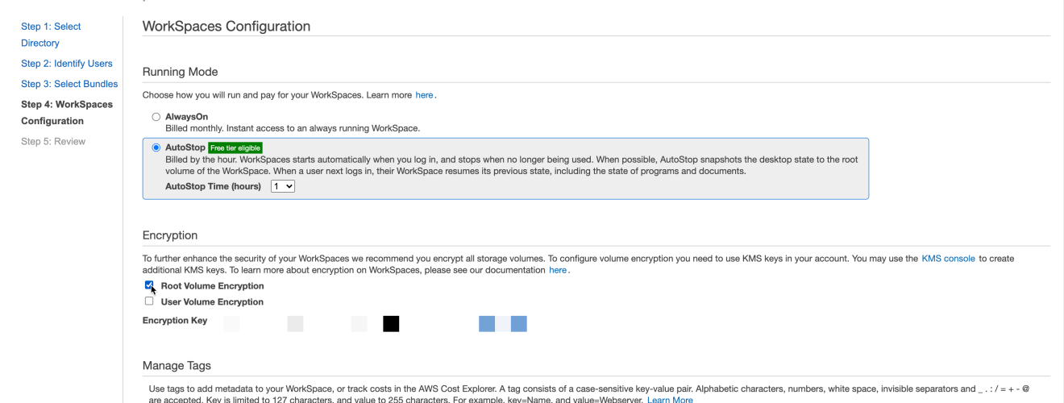The height and width of the screenshot is (403, 1064).
Task: Go to Step 3: Select Bundles
Action: tap(69, 84)
